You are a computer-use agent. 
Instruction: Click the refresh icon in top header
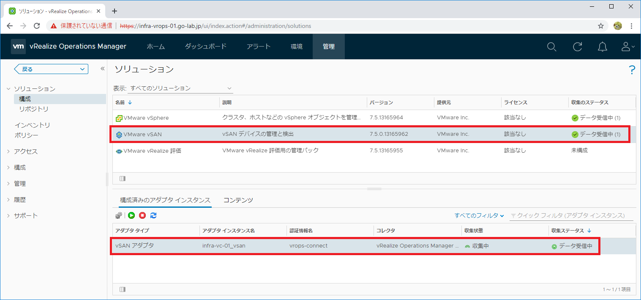click(578, 47)
